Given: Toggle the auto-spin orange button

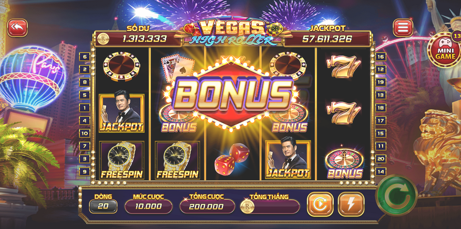Looking at the screenshot, I should coord(320,204).
